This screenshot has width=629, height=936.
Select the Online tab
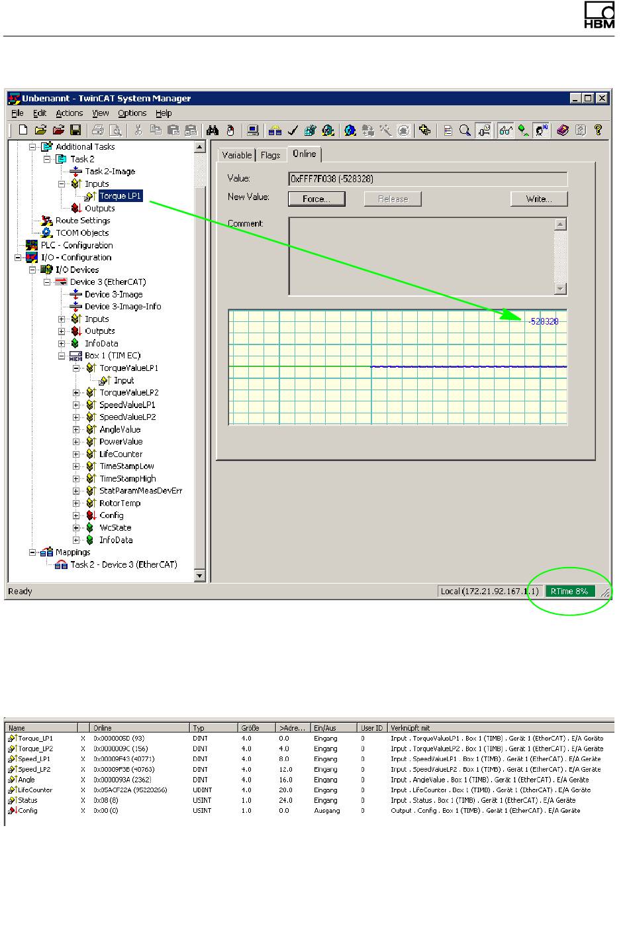pos(304,154)
